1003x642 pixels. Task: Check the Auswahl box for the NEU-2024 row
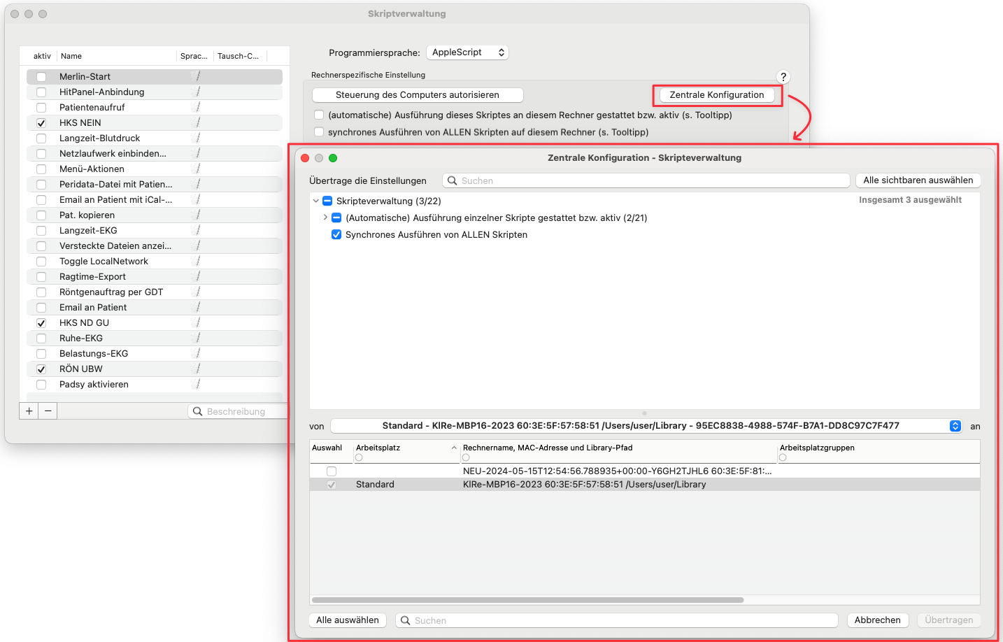click(332, 471)
